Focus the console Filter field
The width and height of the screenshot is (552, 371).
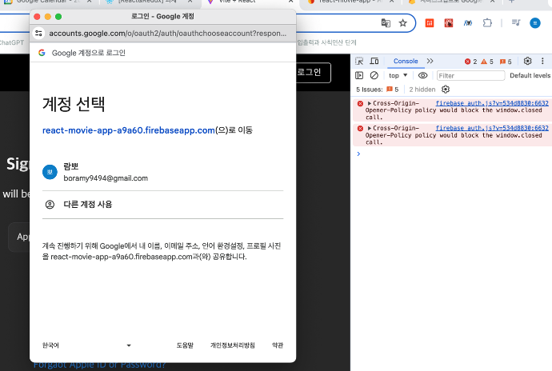470,76
